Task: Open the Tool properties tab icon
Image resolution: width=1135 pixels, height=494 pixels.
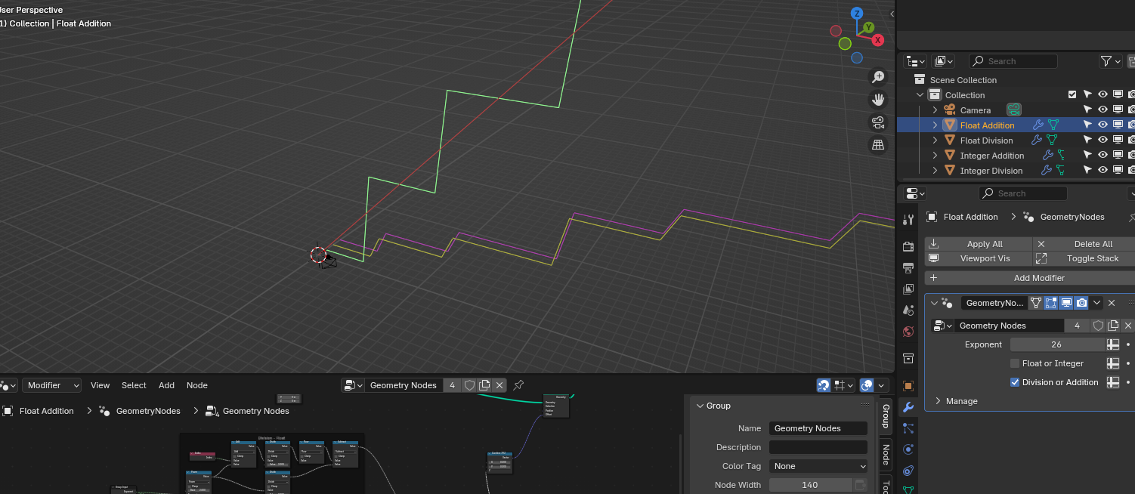Action: [908, 220]
